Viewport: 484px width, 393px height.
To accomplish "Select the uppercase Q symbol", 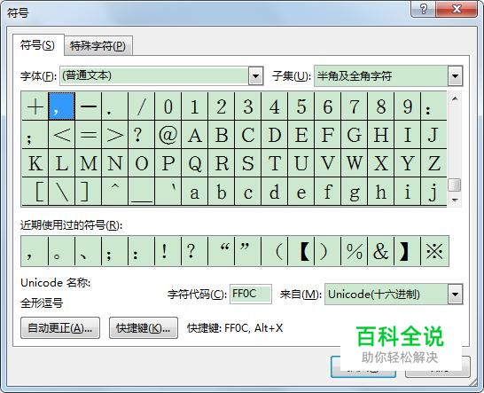I will (194, 163).
